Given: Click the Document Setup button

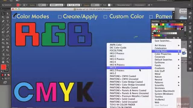Looking at the screenshot, I should point(123,5).
